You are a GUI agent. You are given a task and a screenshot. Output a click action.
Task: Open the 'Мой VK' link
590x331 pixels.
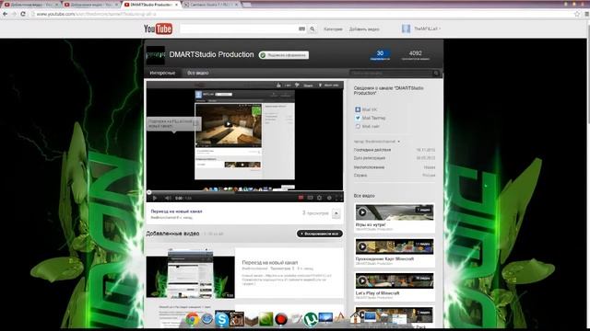(x=369, y=109)
